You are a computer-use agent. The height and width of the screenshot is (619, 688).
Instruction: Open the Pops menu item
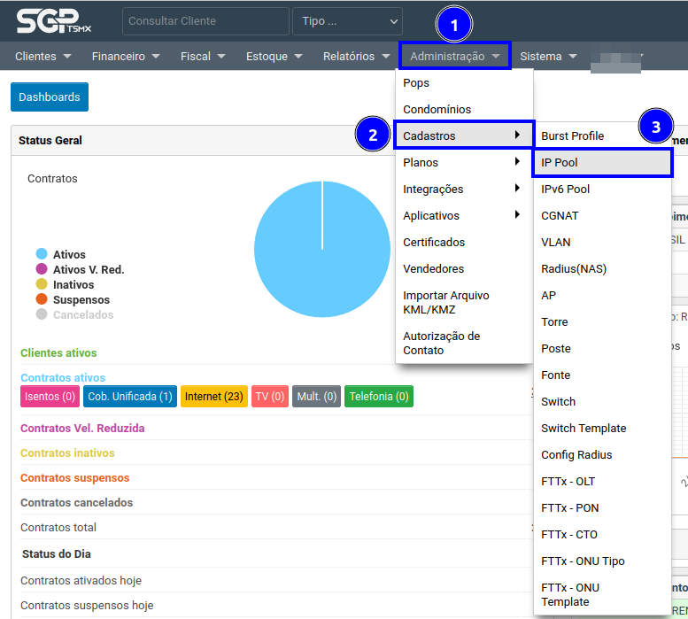click(x=416, y=83)
